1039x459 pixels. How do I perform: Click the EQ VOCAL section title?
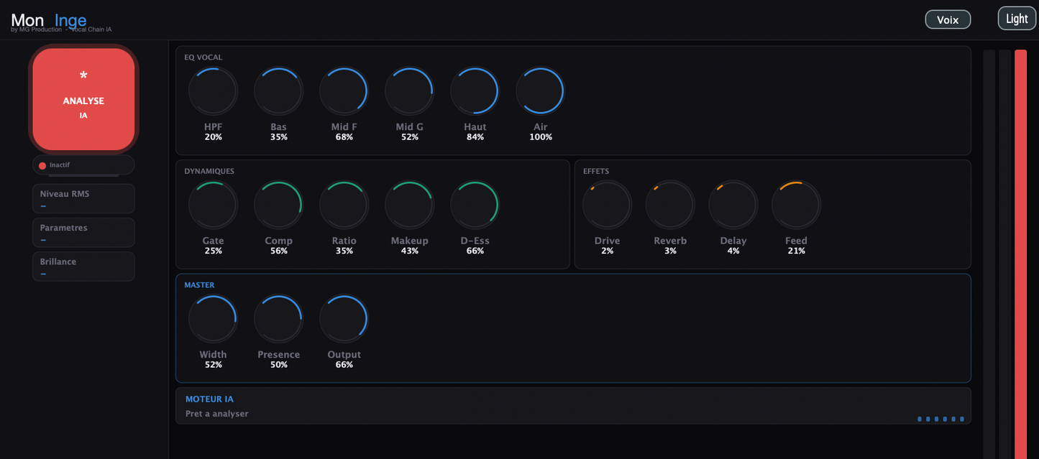(203, 57)
